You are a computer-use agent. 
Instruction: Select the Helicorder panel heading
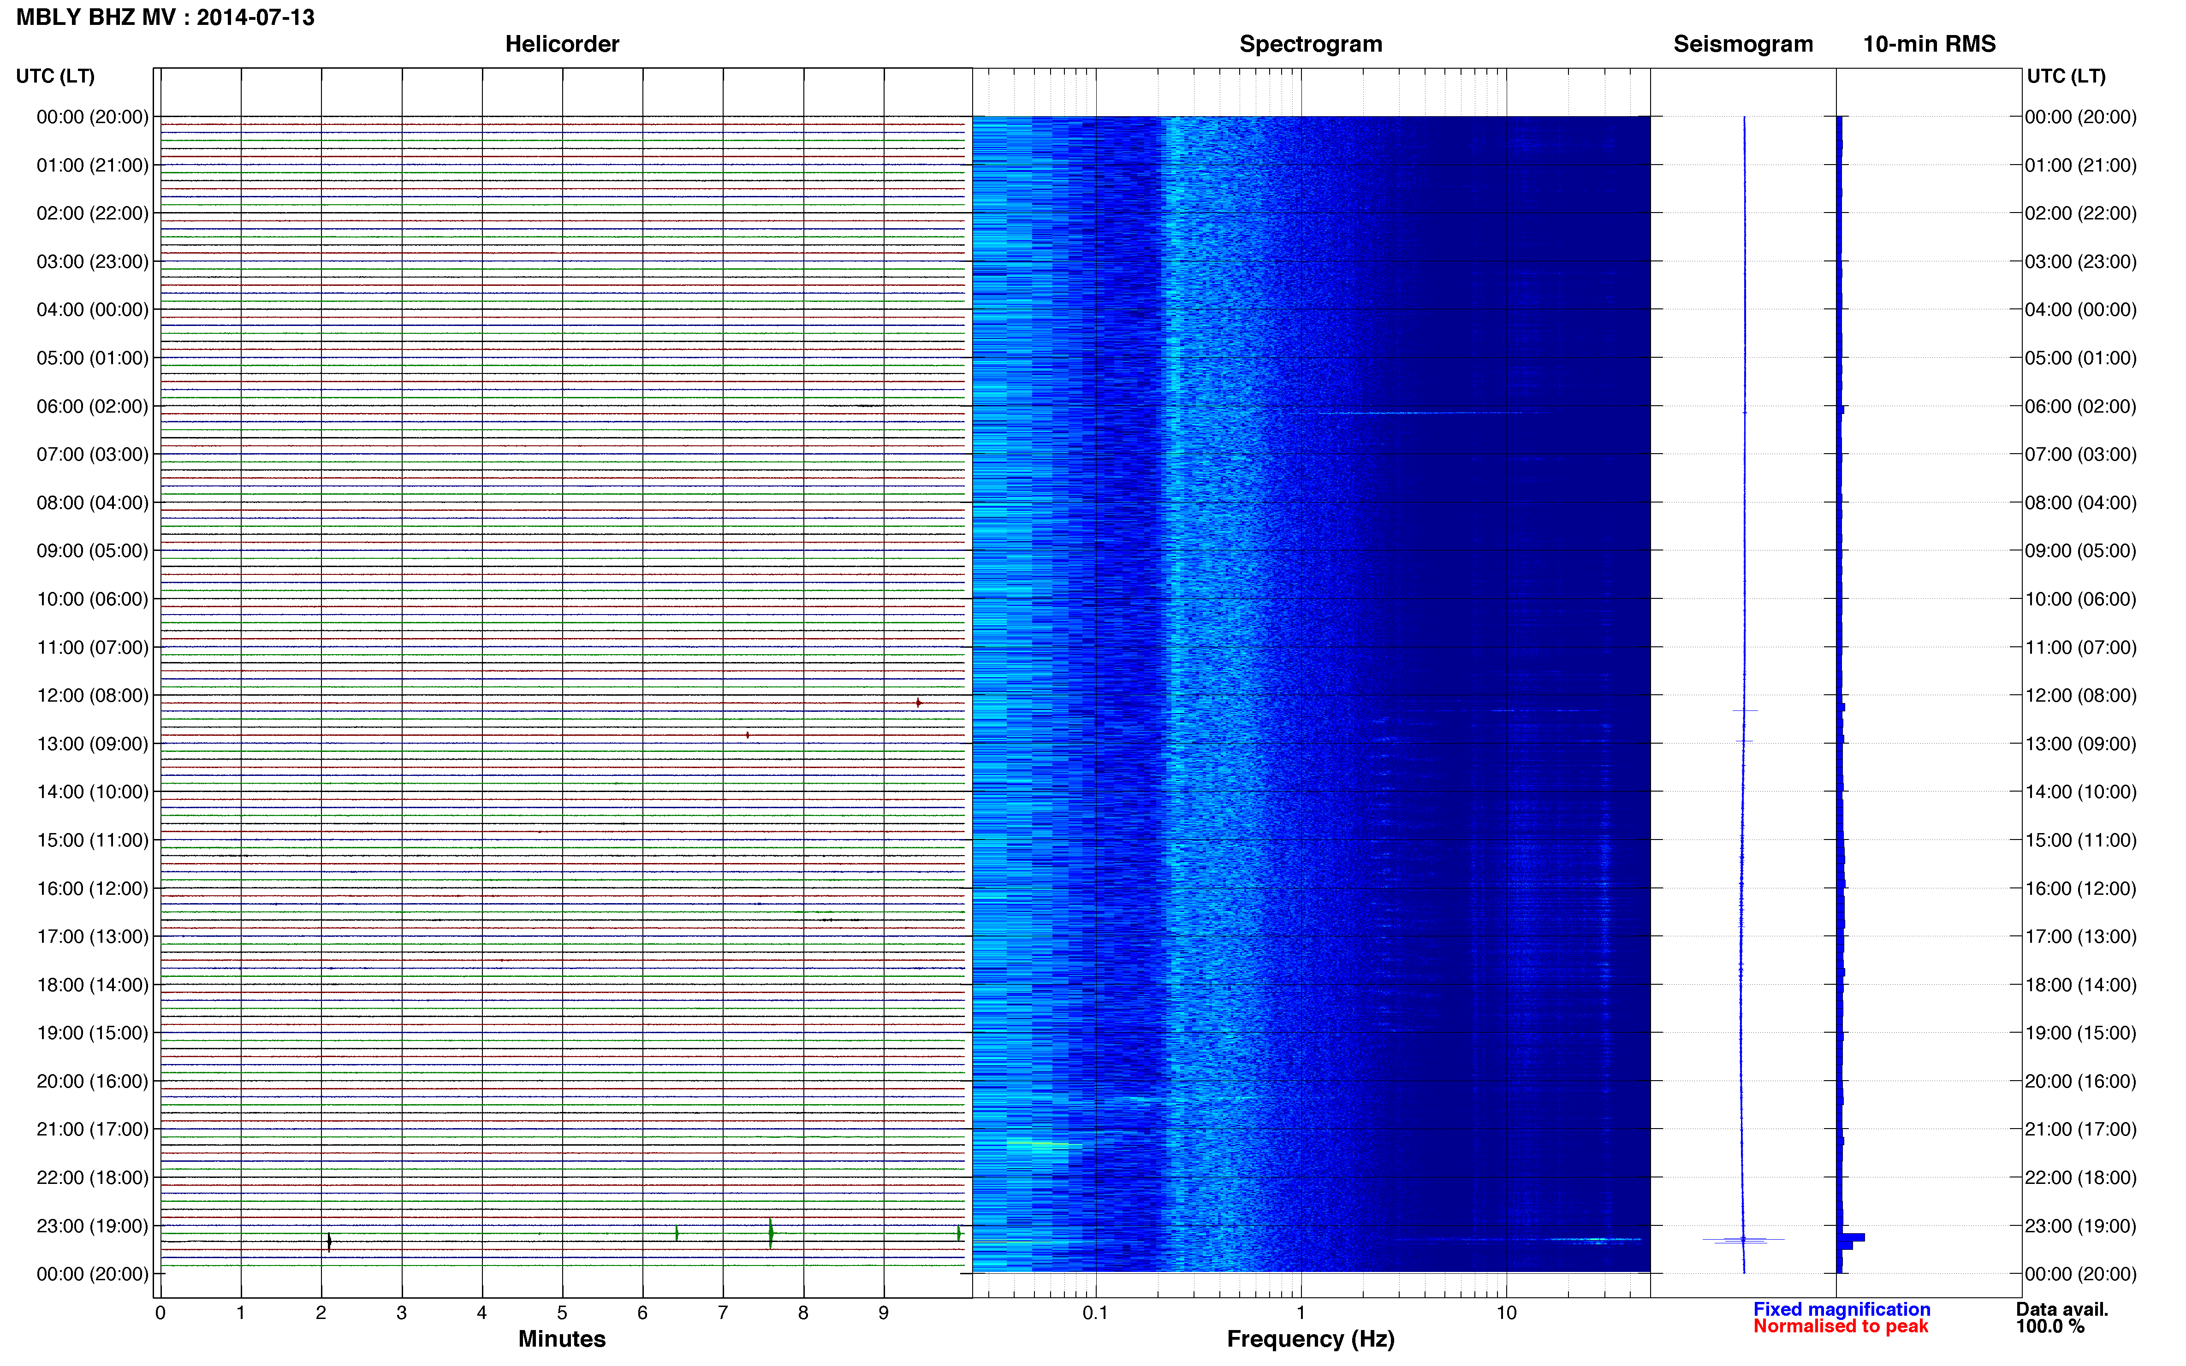[x=561, y=44]
